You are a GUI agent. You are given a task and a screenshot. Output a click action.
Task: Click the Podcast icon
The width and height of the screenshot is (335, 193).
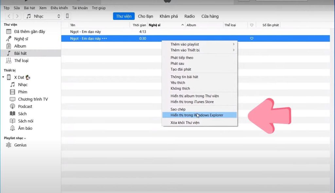(x=13, y=106)
